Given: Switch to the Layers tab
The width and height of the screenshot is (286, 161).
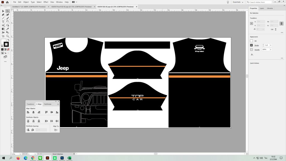Looking at the screenshot, I should (262, 8).
